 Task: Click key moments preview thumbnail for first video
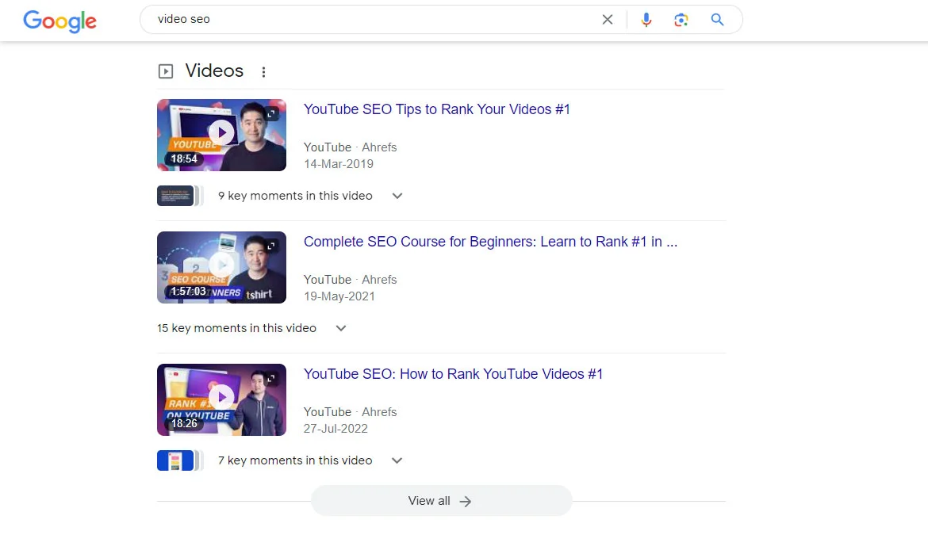tap(176, 196)
